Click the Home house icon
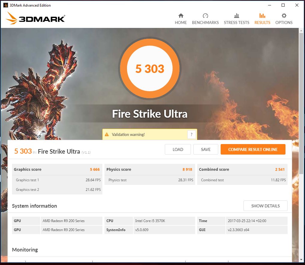 (x=181, y=16)
